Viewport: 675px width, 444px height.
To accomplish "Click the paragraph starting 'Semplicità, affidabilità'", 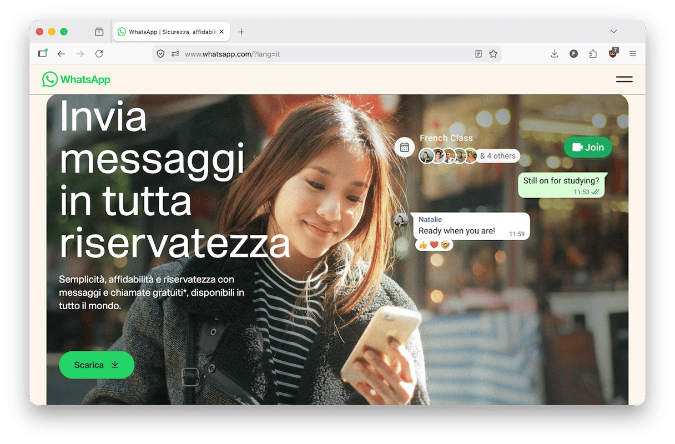I will [152, 292].
